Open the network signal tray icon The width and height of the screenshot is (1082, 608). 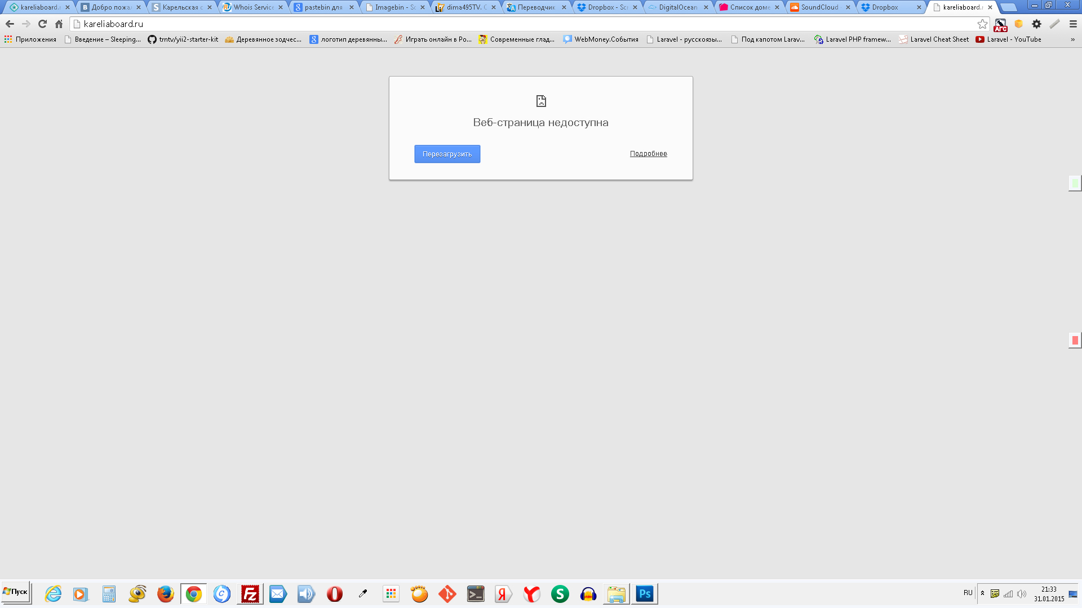point(1008,593)
